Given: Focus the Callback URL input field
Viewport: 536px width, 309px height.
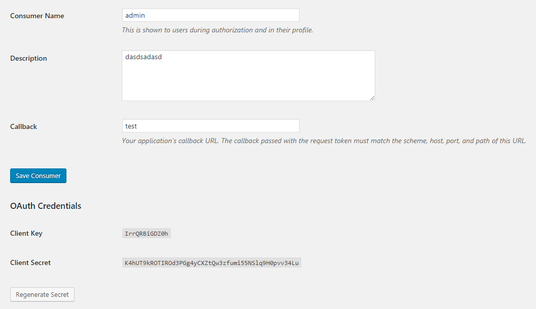Looking at the screenshot, I should (210, 126).
